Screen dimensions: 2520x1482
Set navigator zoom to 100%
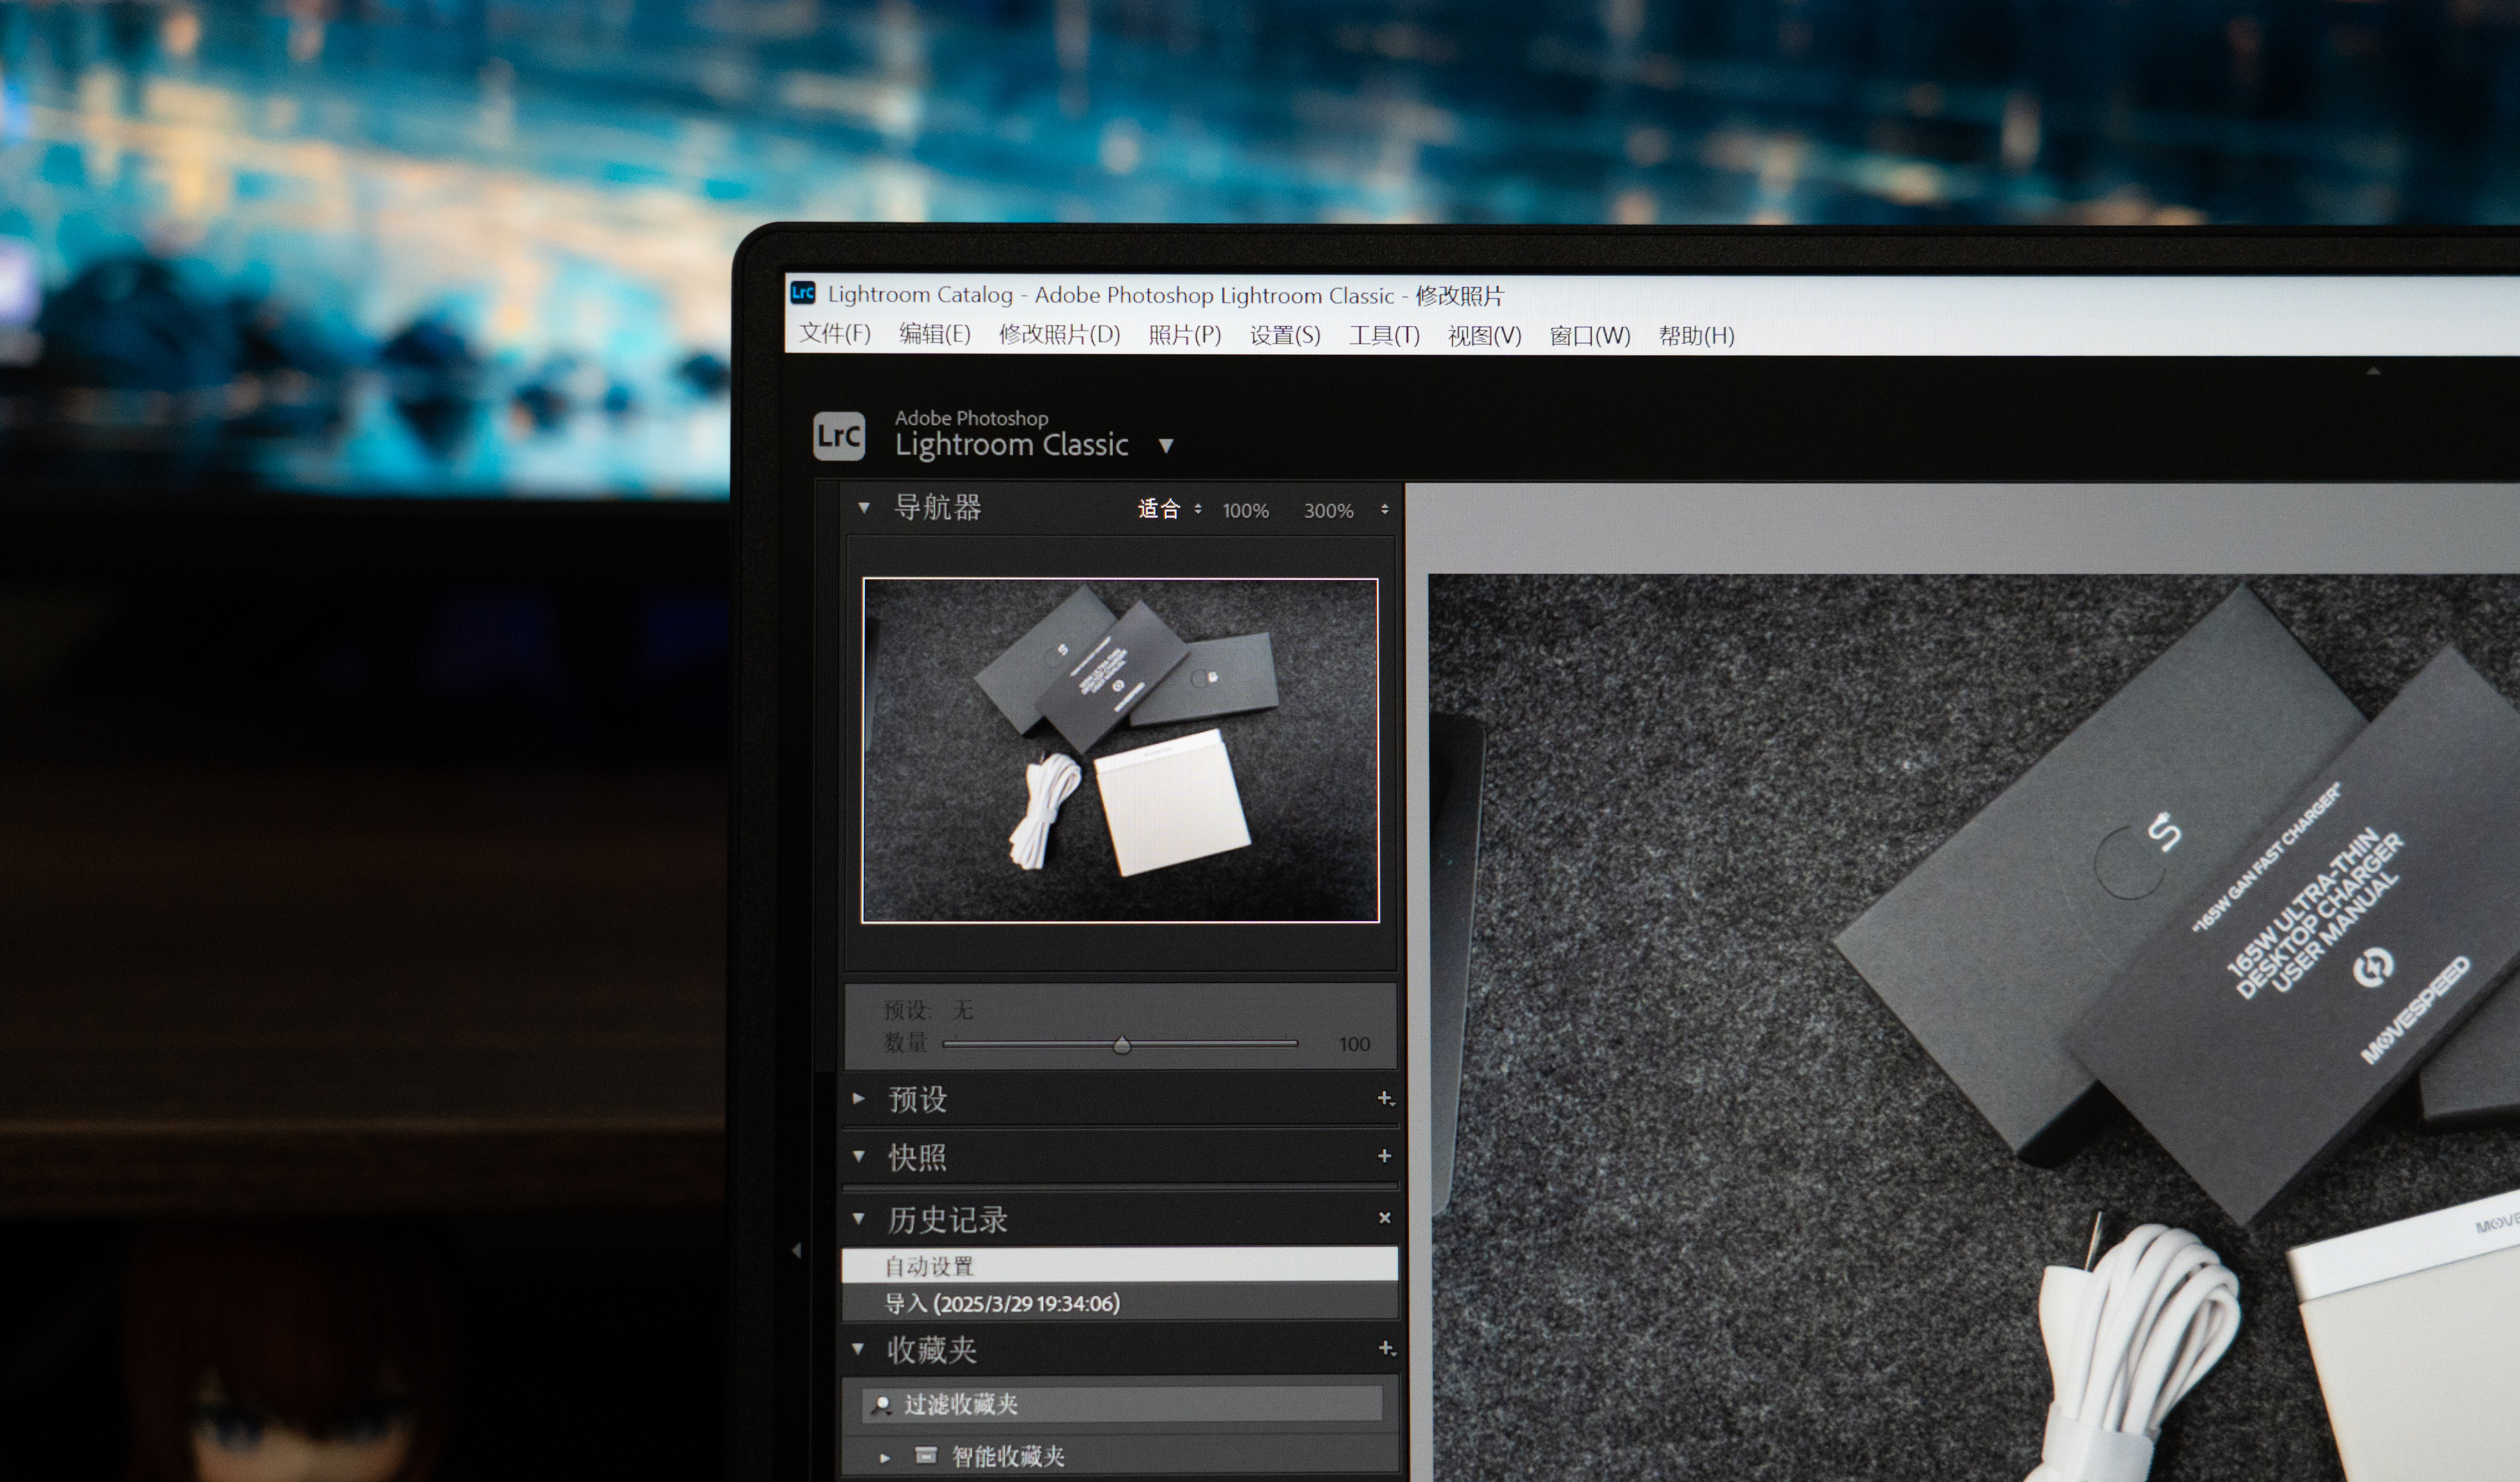1245,511
